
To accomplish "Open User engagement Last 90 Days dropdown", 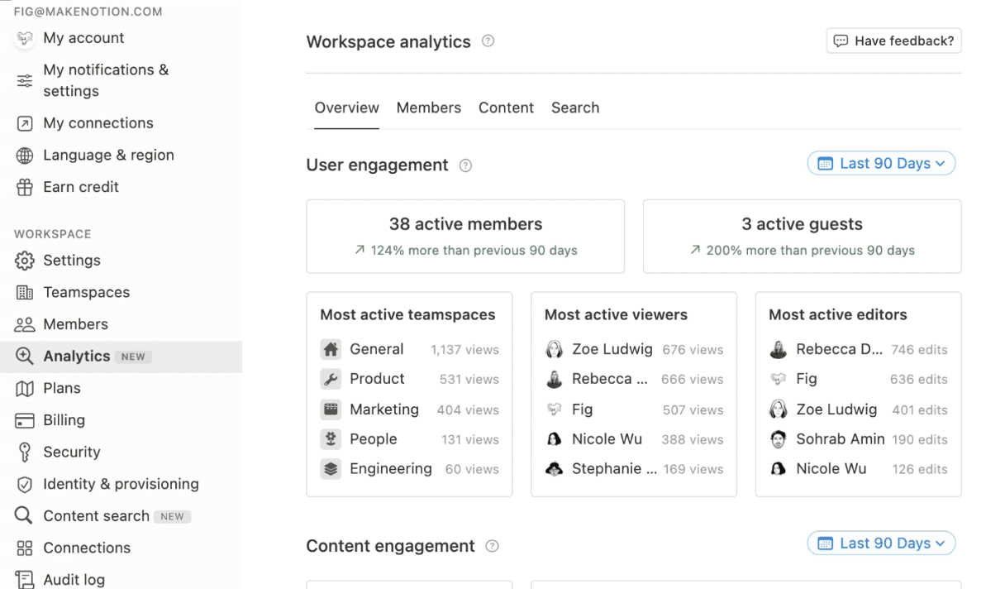I will 881,164.
